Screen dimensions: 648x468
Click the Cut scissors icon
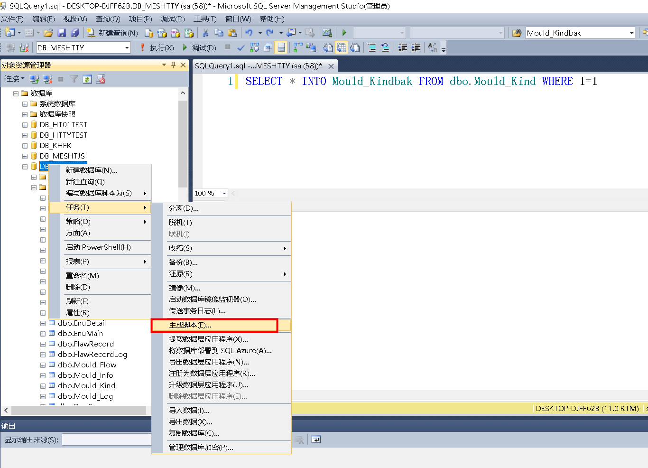(205, 33)
